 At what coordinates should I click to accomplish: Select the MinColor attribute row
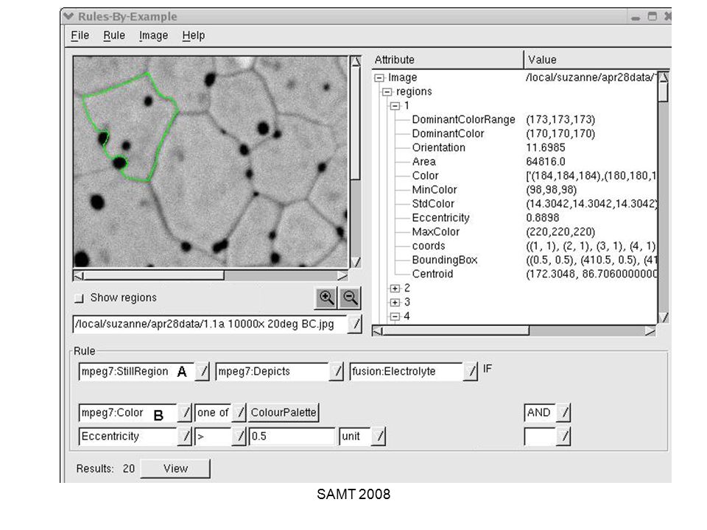pyautogui.click(x=435, y=190)
